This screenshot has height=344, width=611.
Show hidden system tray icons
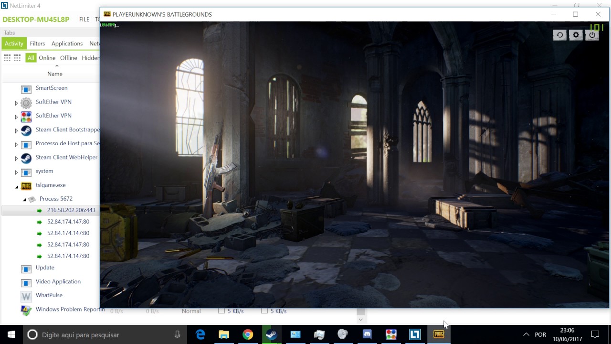526,334
